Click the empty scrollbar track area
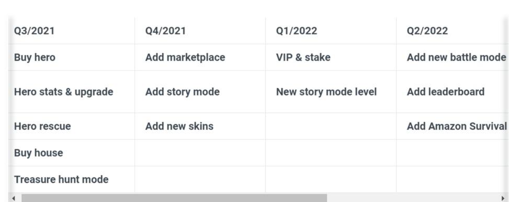Image resolution: width=509 pixels, height=202 pixels. (x=413, y=198)
